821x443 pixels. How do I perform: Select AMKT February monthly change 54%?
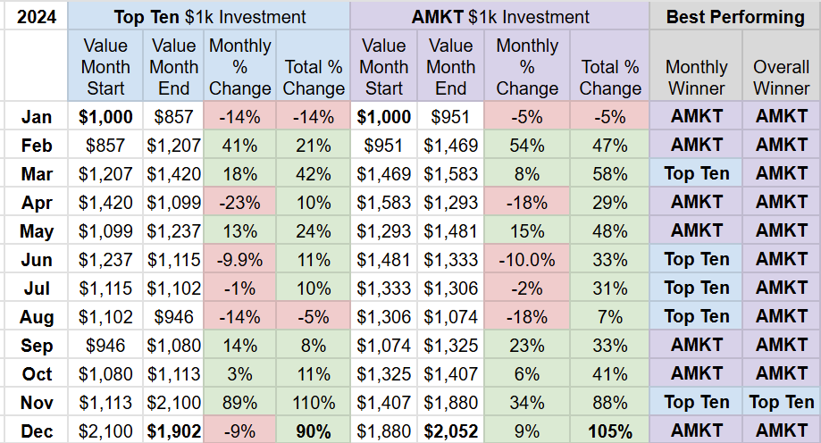pos(527,146)
